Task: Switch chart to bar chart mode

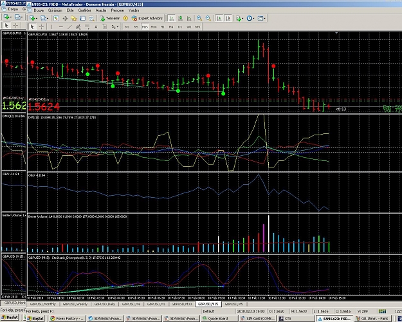Action: 171,18
